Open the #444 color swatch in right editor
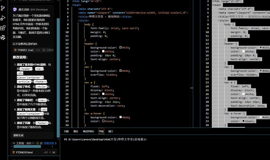 point(261,70)
